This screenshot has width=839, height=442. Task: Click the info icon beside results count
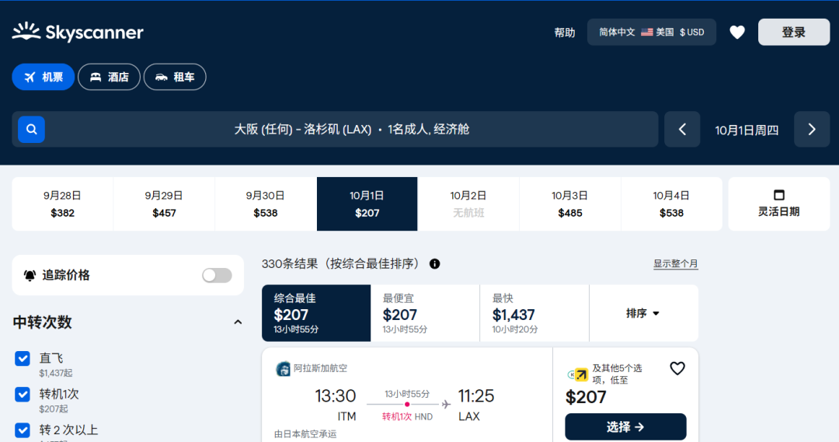[434, 263]
